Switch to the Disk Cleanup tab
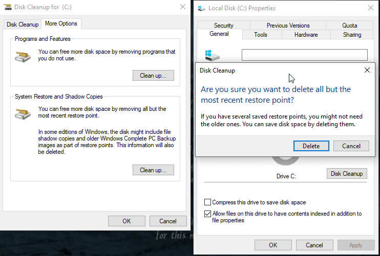 pos(23,24)
